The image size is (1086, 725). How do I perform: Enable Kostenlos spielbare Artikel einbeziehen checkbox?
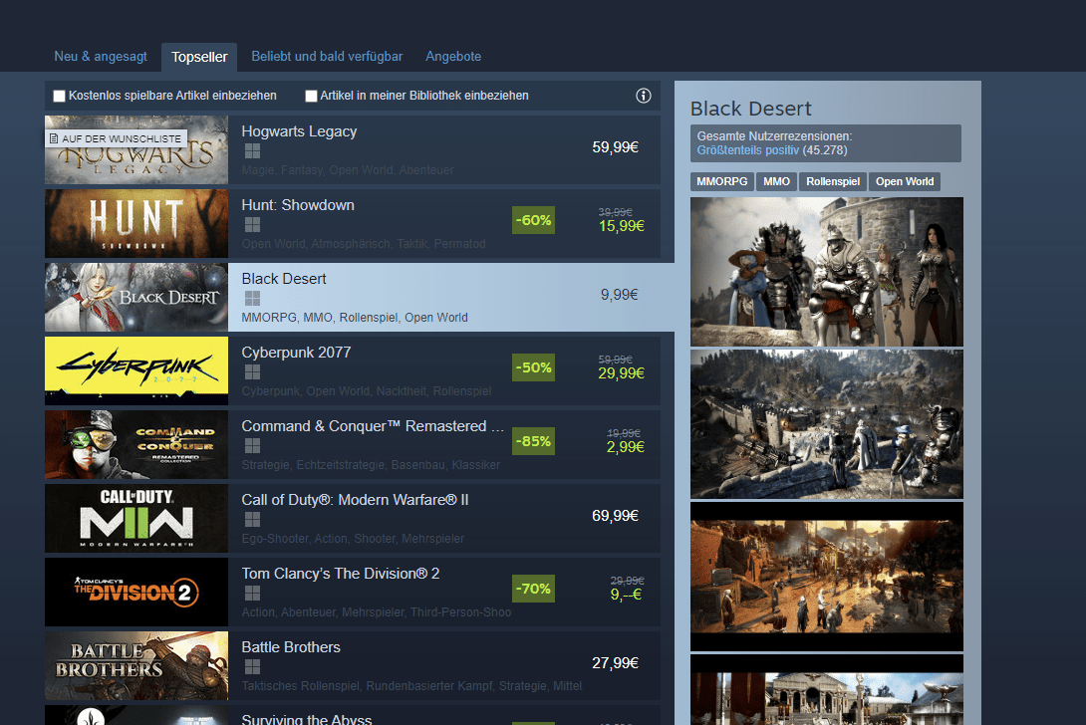60,97
